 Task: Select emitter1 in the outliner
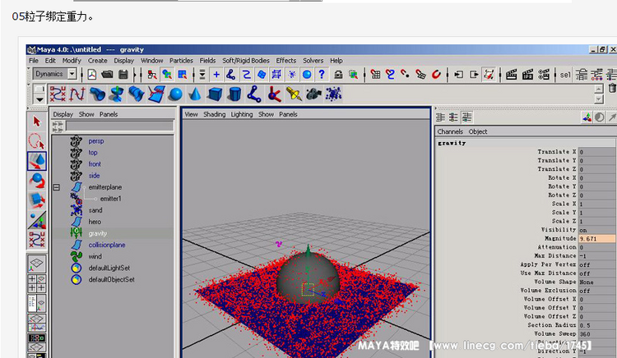(x=110, y=199)
